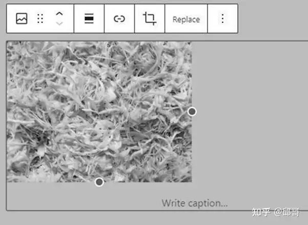Click empty block area right of the image
Viewport: 308px width, 225px height.
(x=250, y=112)
